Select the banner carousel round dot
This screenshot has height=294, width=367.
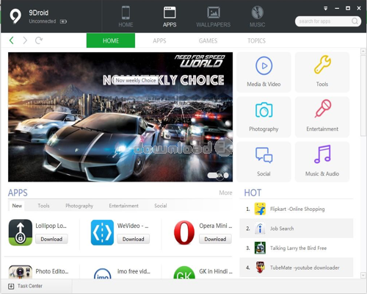click(x=226, y=175)
